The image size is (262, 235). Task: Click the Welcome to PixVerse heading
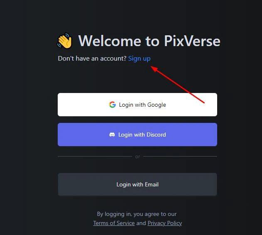pos(149,41)
